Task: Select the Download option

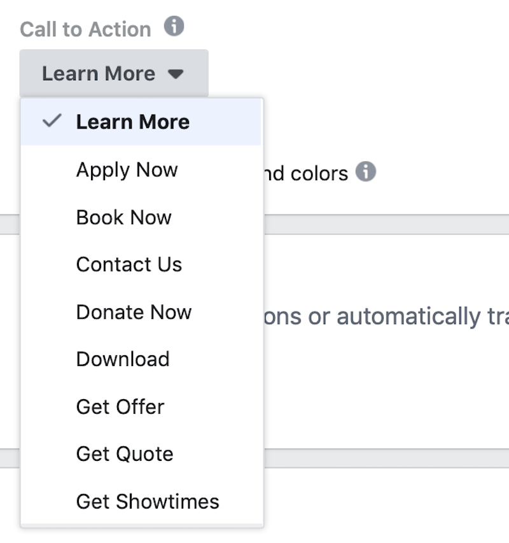Action: (122, 359)
